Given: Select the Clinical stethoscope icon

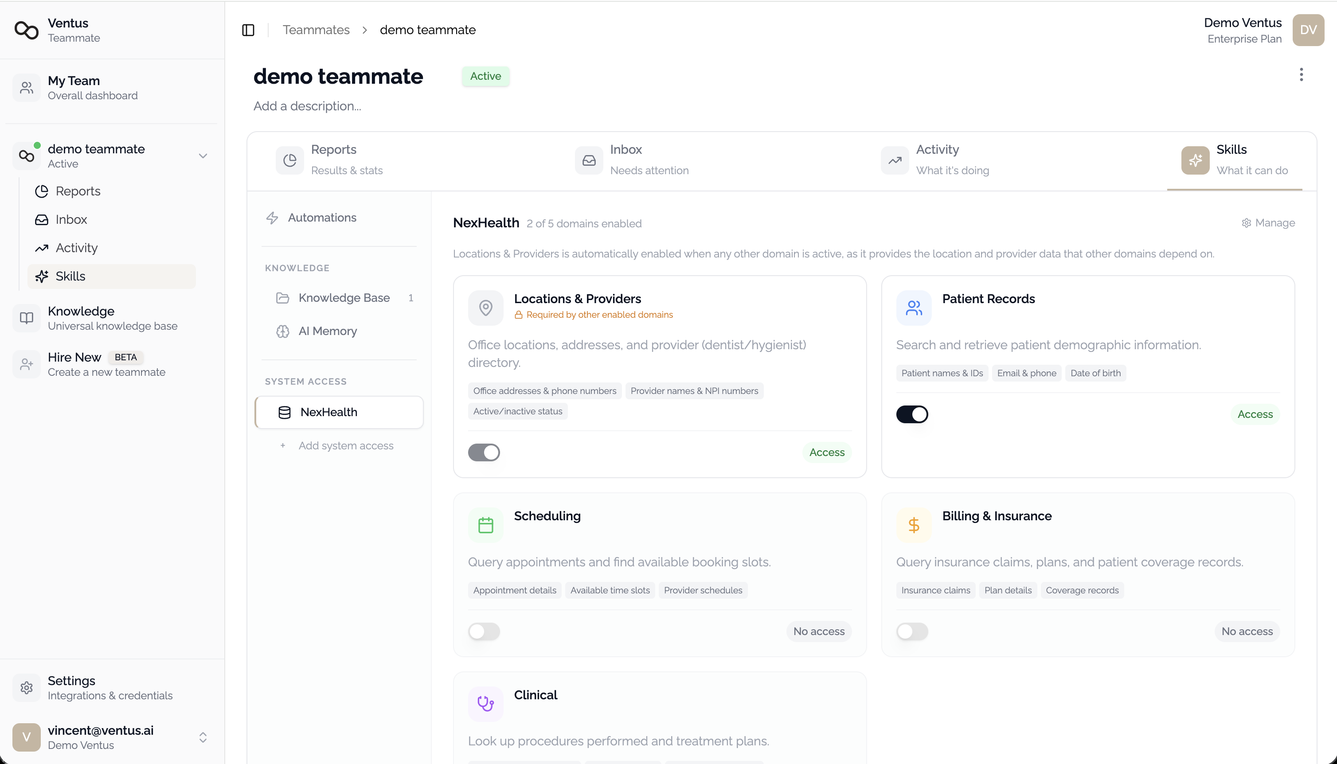Looking at the screenshot, I should (x=485, y=703).
